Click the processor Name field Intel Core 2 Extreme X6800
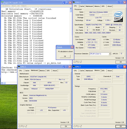This screenshot has height=129, width=127. click(x=99, y=12)
